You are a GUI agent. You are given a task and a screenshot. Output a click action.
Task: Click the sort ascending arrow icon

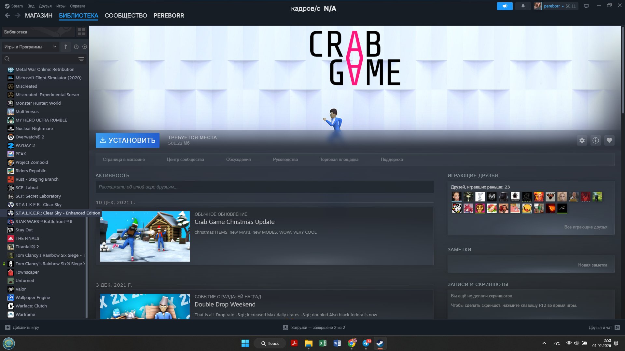[66, 47]
